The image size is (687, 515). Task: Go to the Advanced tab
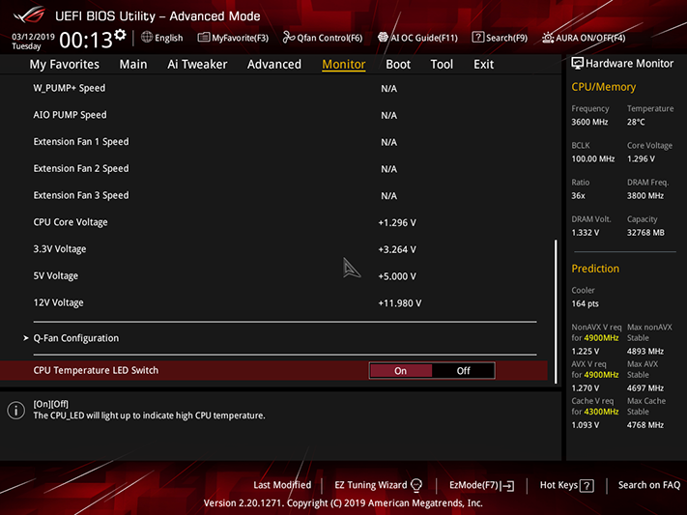(x=274, y=65)
